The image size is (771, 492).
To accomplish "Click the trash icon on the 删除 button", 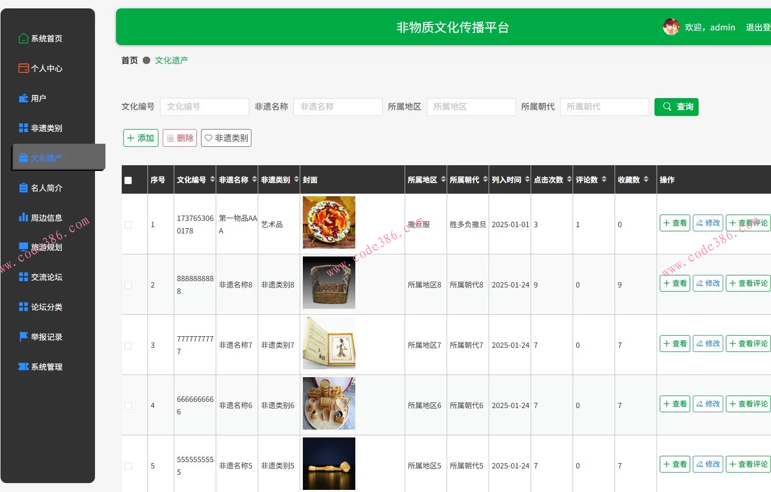I will click(171, 137).
